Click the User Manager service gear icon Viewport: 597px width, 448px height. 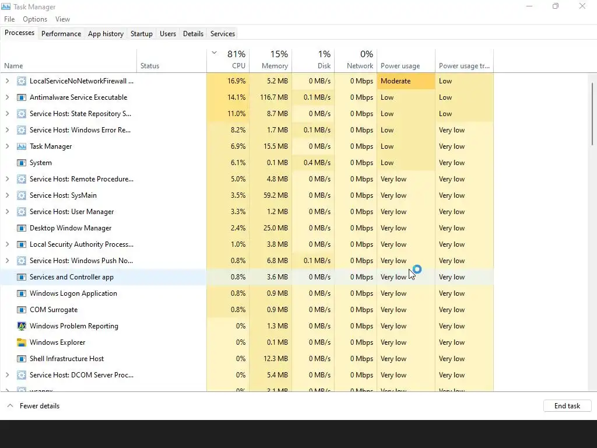click(x=22, y=211)
